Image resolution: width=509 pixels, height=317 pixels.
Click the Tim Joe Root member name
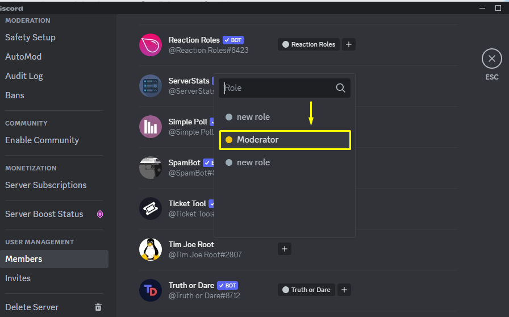click(x=191, y=245)
